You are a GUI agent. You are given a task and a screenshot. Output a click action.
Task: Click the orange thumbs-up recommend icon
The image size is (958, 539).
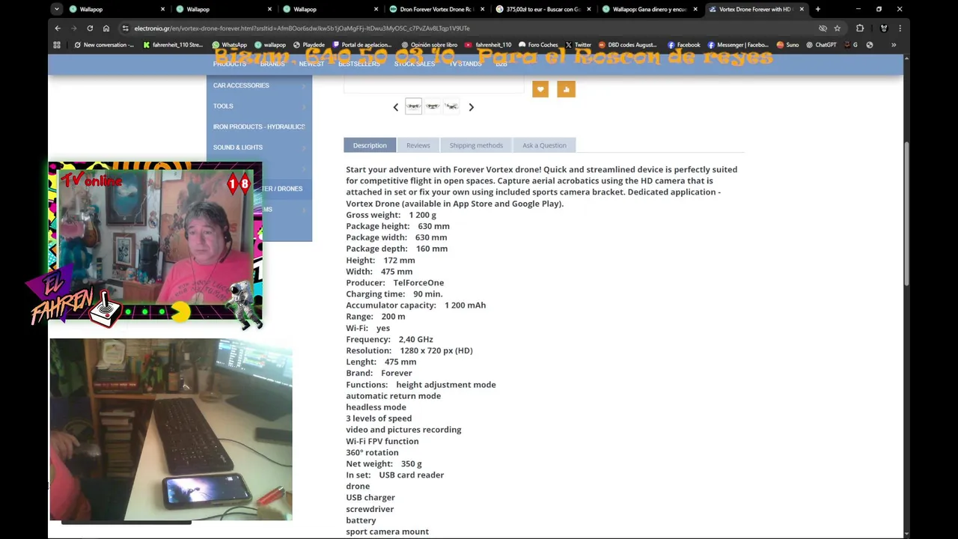[566, 90]
